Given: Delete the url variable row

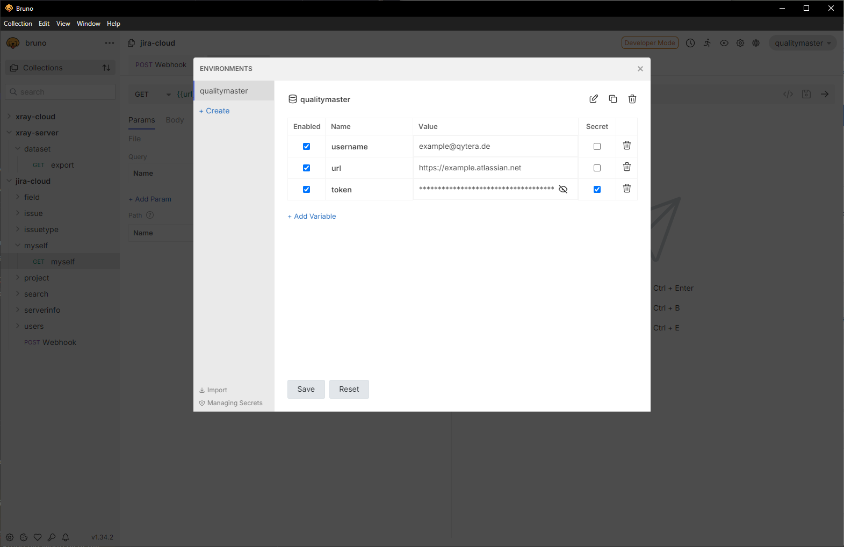Looking at the screenshot, I should (626, 167).
